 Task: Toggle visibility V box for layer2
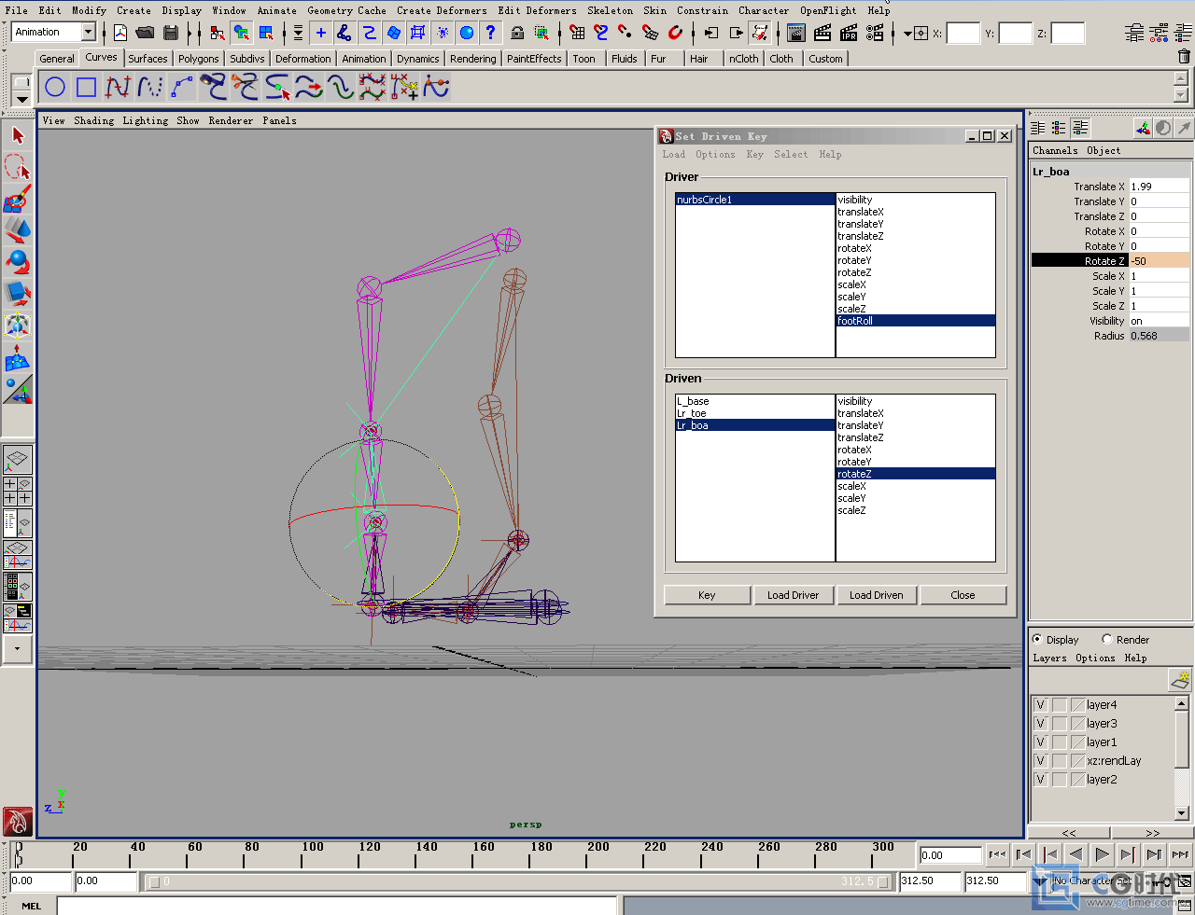[x=1040, y=780]
